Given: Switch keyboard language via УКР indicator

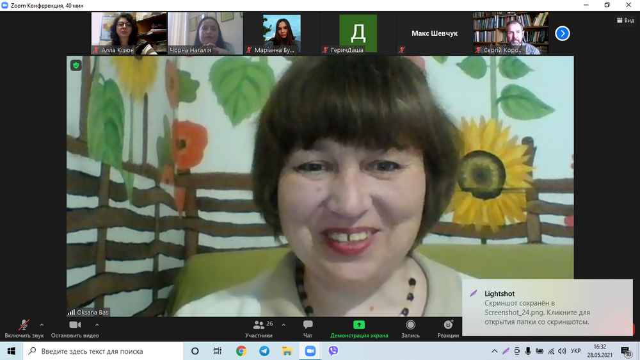Looking at the screenshot, I should 575,351.
